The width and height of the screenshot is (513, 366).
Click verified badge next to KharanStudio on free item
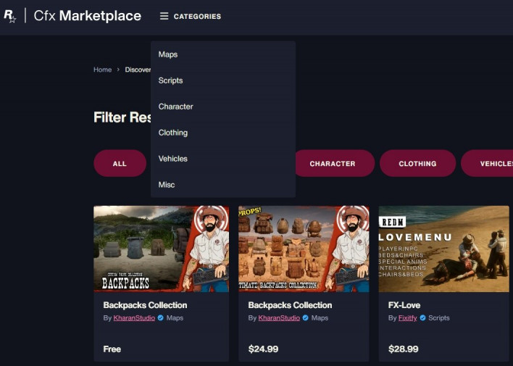point(161,318)
